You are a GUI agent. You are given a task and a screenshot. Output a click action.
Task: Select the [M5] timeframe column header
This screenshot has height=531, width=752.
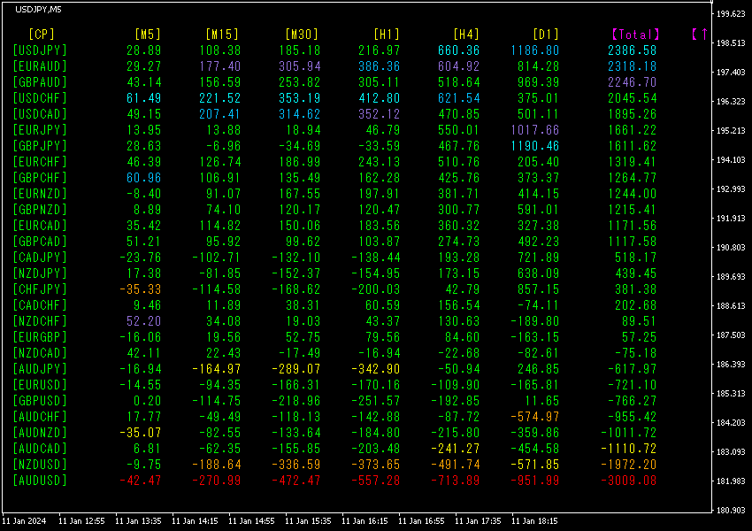click(148, 34)
